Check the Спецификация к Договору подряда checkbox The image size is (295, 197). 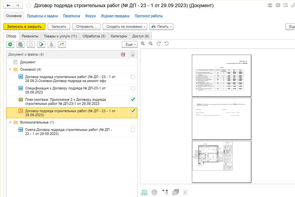point(133,88)
